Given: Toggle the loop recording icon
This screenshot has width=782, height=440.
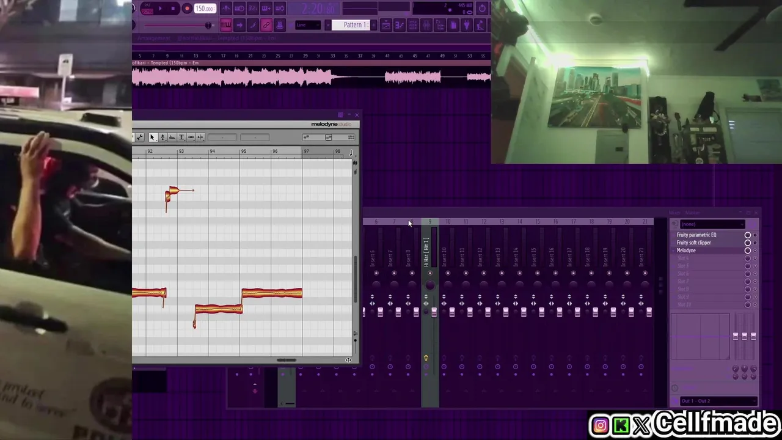Looking at the screenshot, I should [x=280, y=9].
